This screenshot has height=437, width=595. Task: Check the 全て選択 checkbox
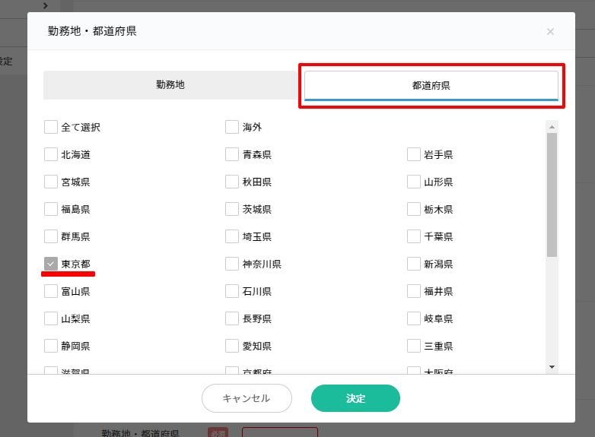51,127
